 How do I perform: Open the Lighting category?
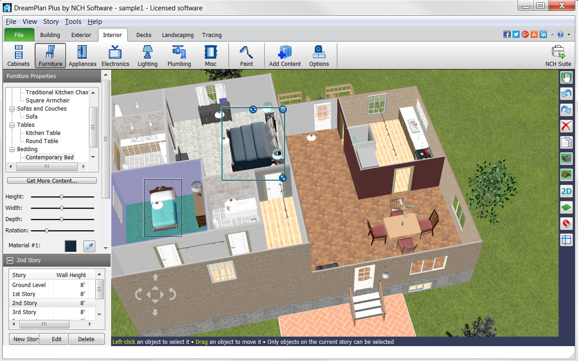click(147, 55)
